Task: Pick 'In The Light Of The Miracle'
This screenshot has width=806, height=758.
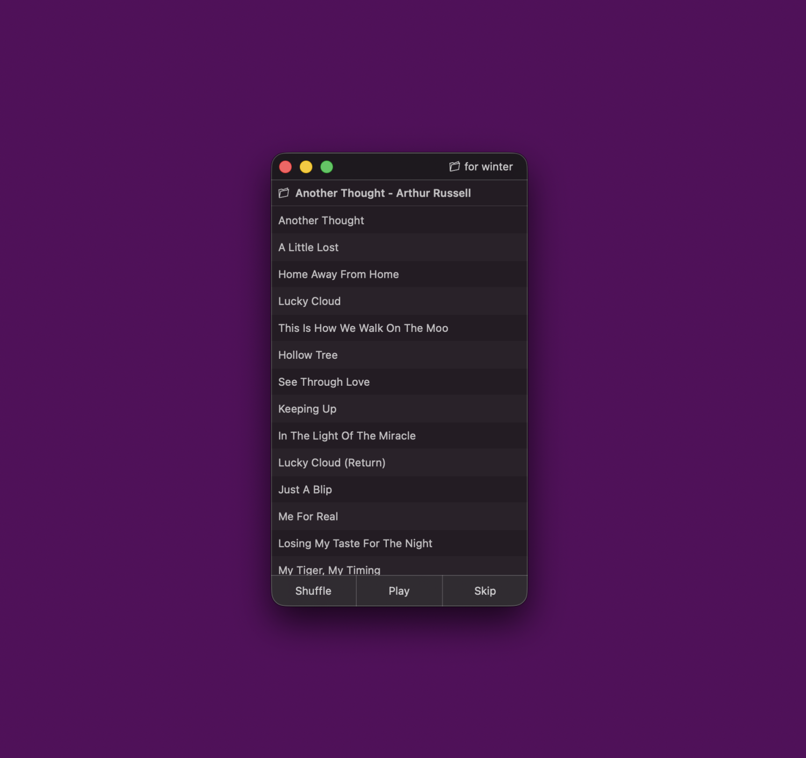Action: point(347,435)
